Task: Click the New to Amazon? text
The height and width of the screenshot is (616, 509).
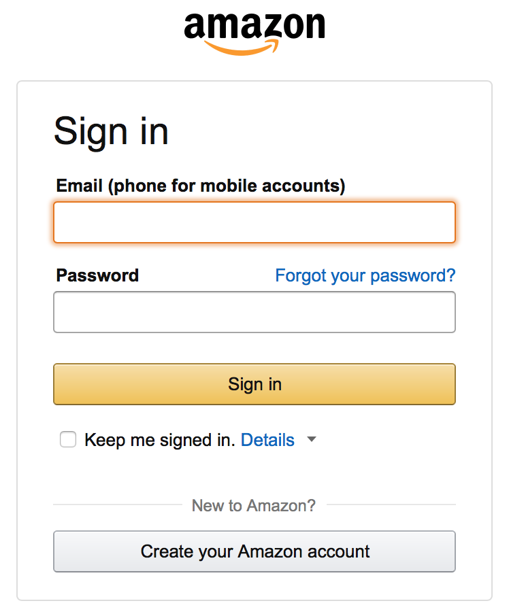Action: coord(254,505)
